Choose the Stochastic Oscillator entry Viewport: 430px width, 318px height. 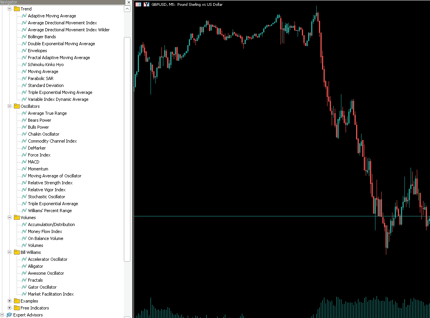coord(46,197)
